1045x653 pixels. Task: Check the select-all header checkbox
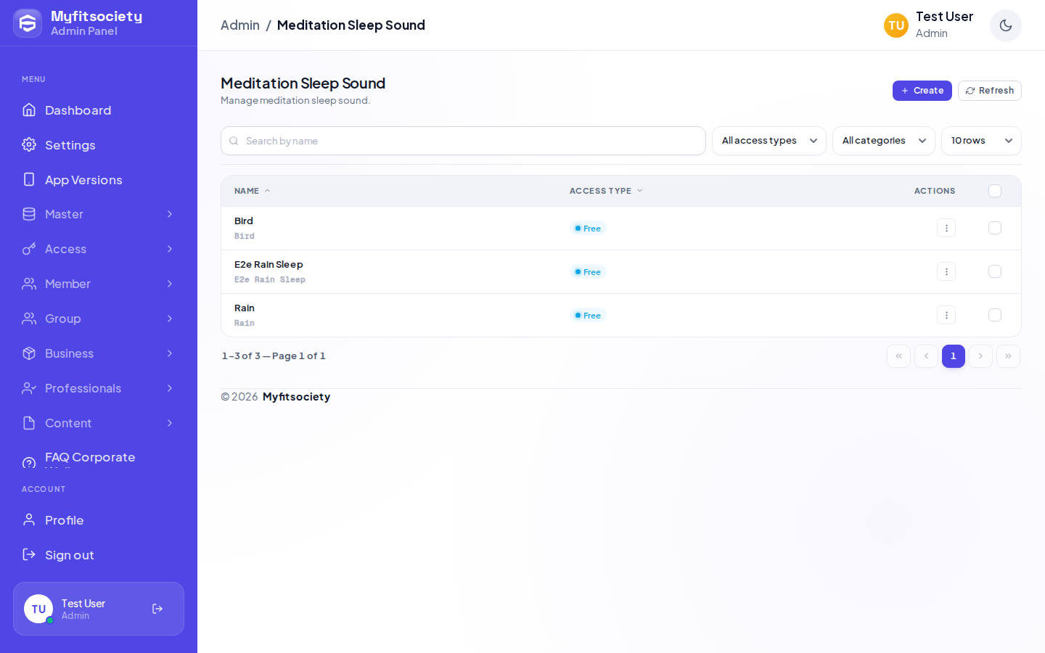coord(995,191)
